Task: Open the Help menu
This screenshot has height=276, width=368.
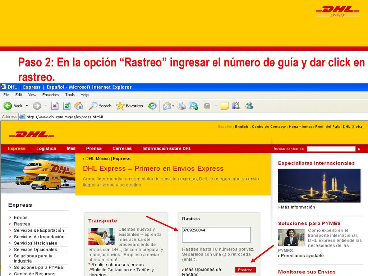Action: click(x=84, y=95)
